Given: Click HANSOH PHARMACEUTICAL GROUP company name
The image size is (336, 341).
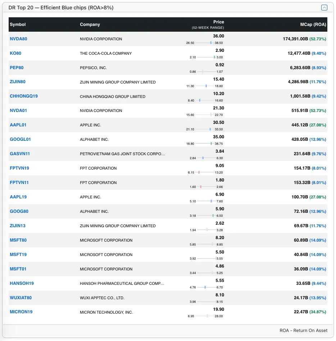Looking at the screenshot, I should 122,284.
